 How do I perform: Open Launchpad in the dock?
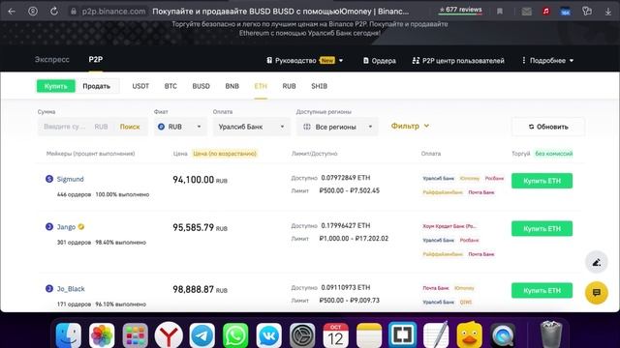[136, 335]
